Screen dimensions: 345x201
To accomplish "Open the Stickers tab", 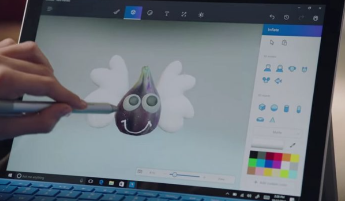I will point(150,14).
